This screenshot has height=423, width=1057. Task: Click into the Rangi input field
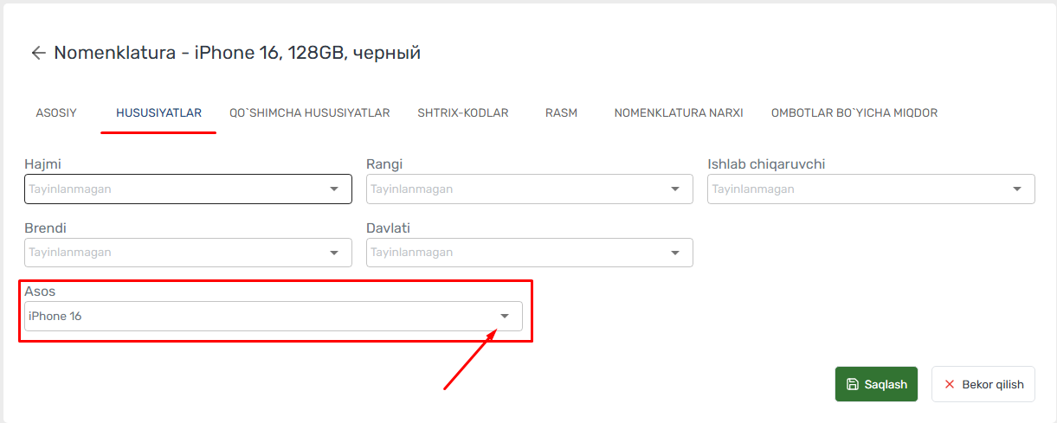coord(529,189)
